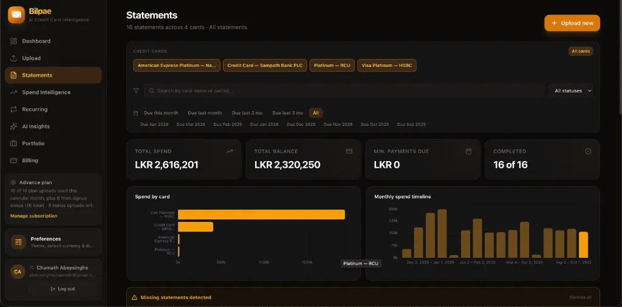Toggle the Visa Platinum — HSBC filter
The height and width of the screenshot is (307, 622).
pyautogui.click(x=387, y=66)
